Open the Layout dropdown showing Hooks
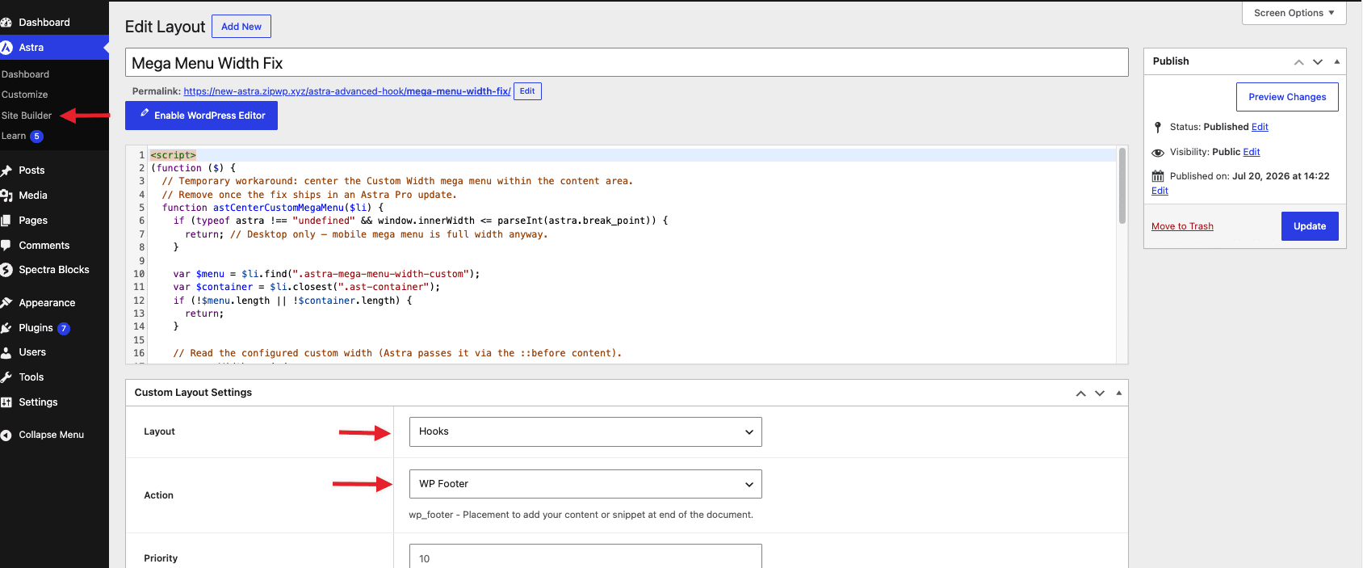 click(x=585, y=431)
